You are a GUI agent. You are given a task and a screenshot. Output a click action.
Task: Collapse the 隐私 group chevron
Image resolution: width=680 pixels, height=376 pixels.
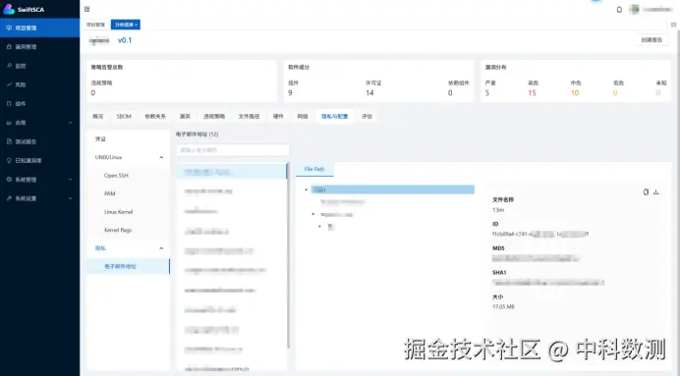[x=161, y=248]
